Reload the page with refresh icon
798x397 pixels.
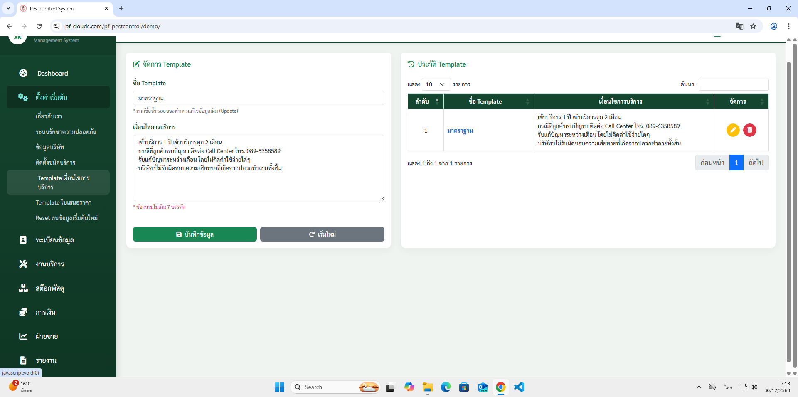[39, 26]
